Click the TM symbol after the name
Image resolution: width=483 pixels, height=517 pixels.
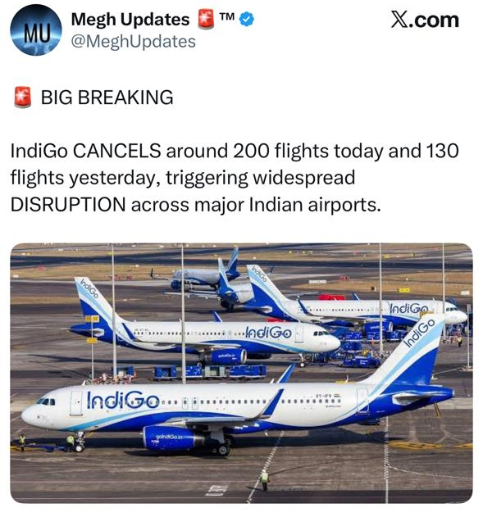(x=227, y=16)
